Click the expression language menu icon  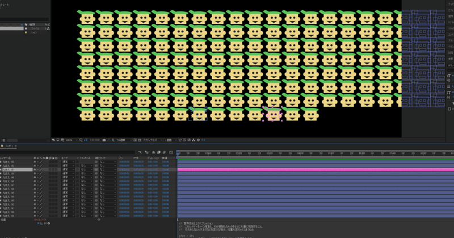pyautogui.click(x=49, y=223)
